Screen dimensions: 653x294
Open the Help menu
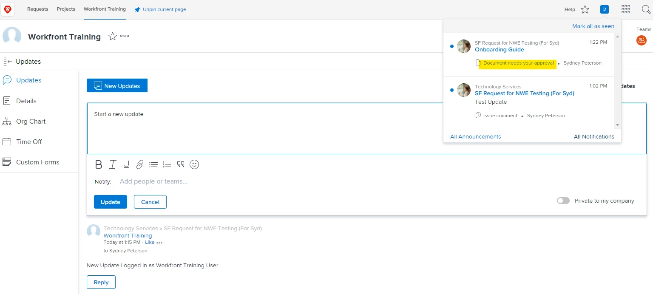point(570,9)
